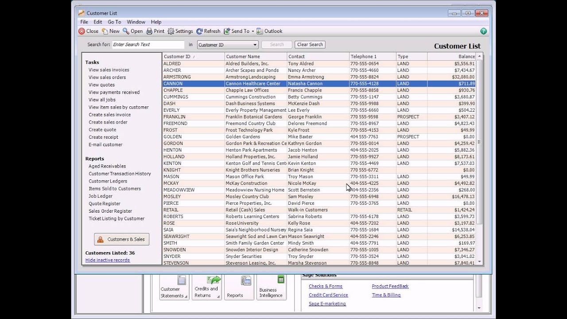The image size is (567, 319).
Task: Open the Aged Receivables report
Action: click(107, 166)
